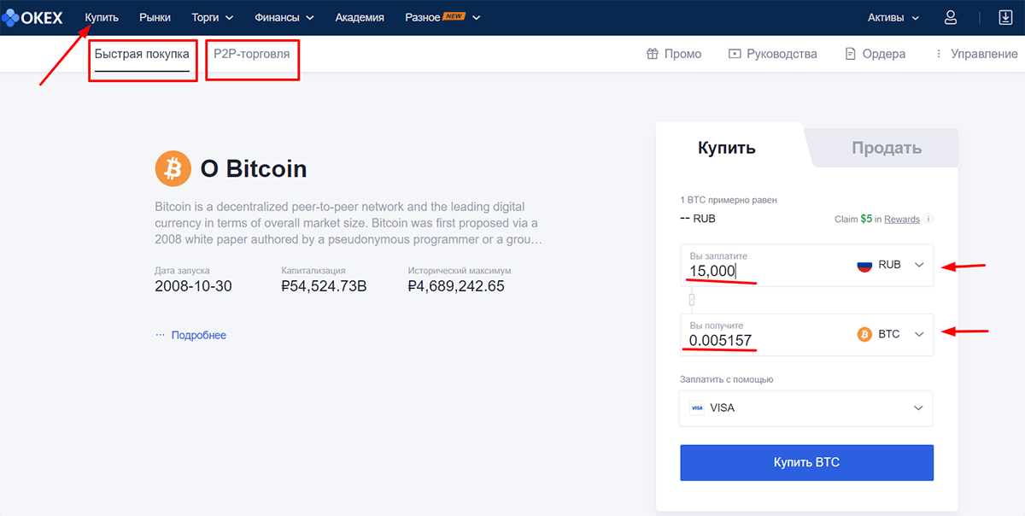
Task: Click the 1 BTC примерно равен label
Action: click(729, 200)
